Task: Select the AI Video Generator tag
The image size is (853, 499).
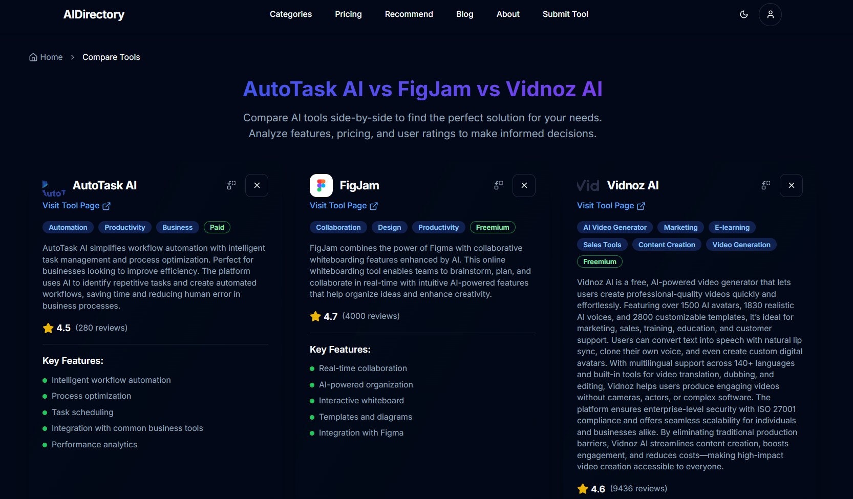Action: tap(615, 227)
